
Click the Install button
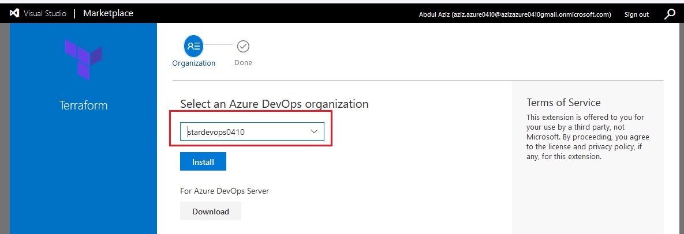(203, 161)
